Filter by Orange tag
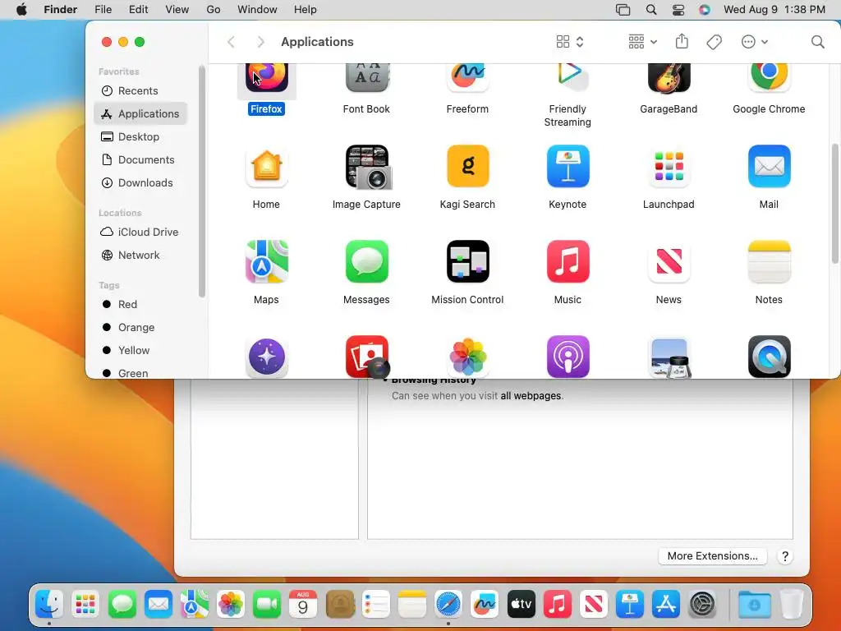841x631 pixels. [140, 327]
